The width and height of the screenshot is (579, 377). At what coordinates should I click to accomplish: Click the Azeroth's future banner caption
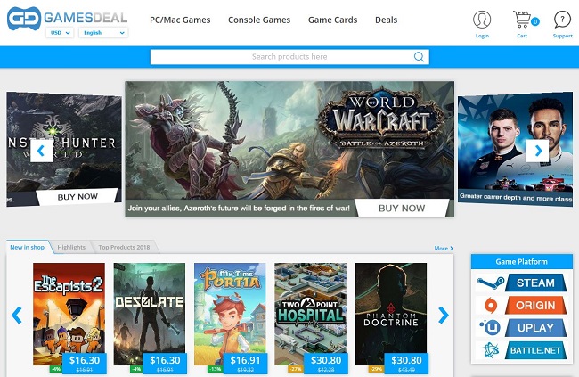(x=239, y=208)
